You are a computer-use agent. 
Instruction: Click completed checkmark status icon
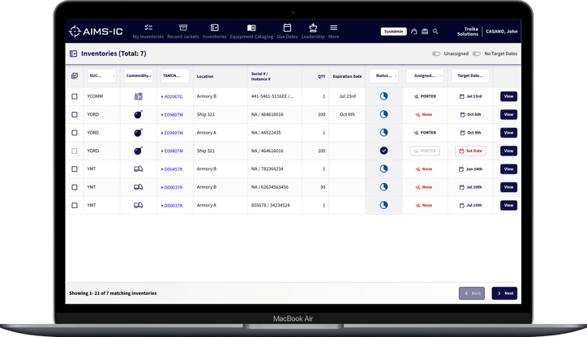point(383,151)
